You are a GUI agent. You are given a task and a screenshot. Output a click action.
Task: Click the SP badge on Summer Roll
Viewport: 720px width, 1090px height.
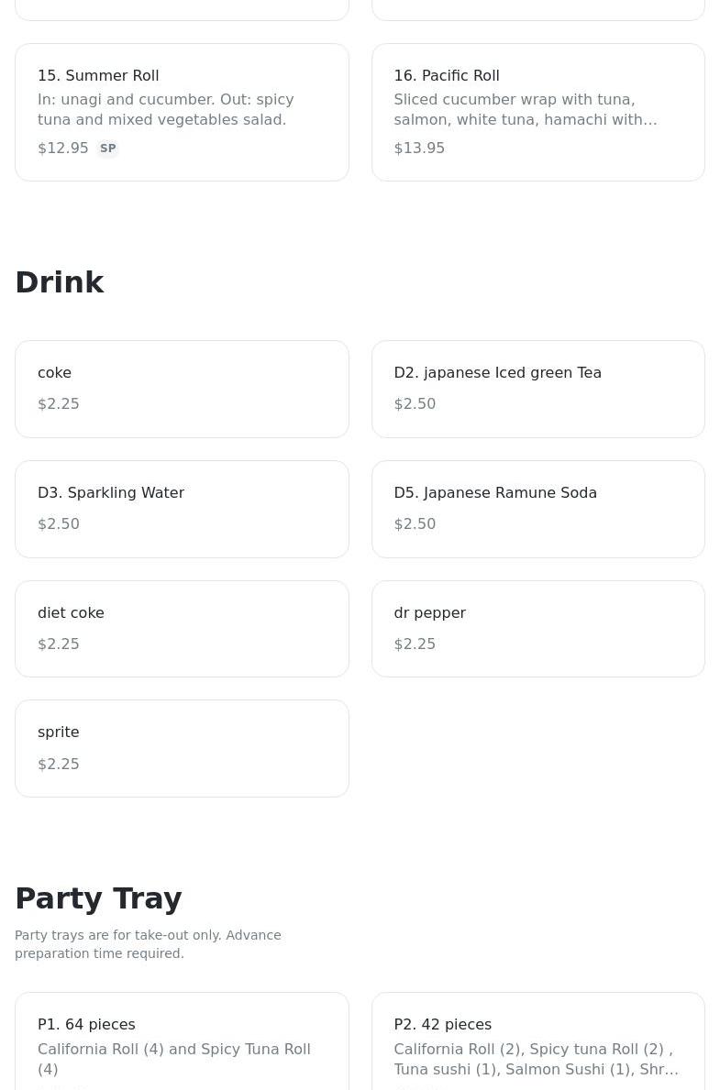108,149
